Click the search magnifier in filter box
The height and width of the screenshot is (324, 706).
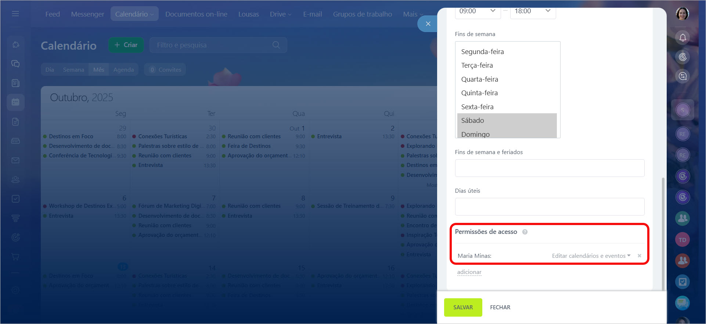pyautogui.click(x=276, y=45)
